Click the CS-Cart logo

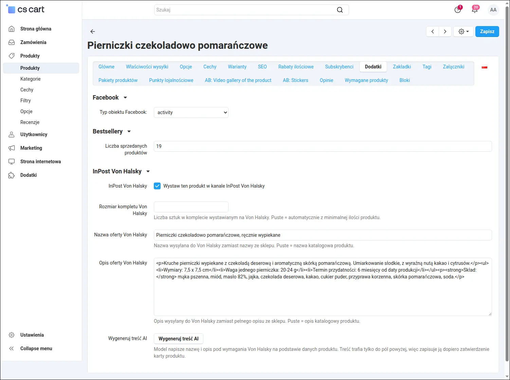click(25, 9)
